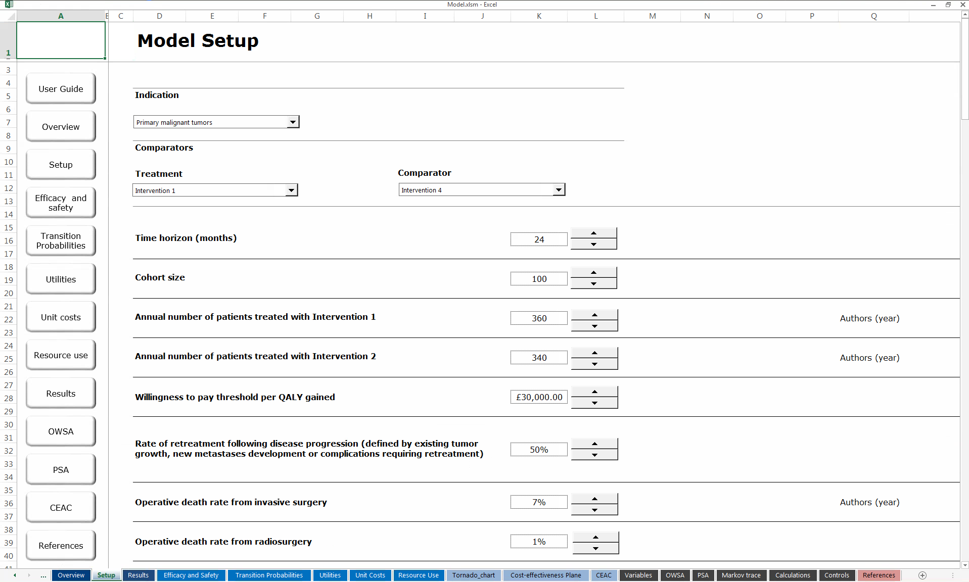Image resolution: width=969 pixels, height=582 pixels.
Task: Increase Time horizon using the up arrow
Action: point(593,233)
